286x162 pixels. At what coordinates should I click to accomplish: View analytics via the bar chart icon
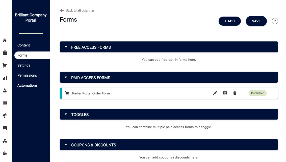(5, 78)
